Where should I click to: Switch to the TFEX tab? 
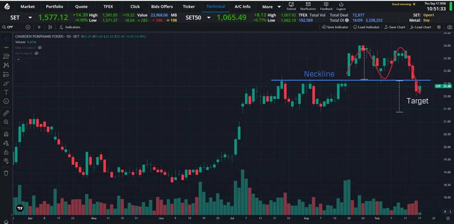(x=108, y=7)
